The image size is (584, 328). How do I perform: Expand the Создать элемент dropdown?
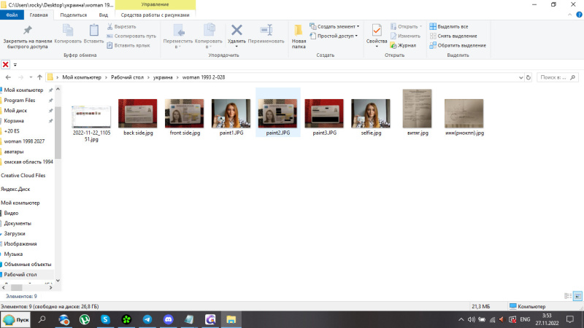point(336,26)
